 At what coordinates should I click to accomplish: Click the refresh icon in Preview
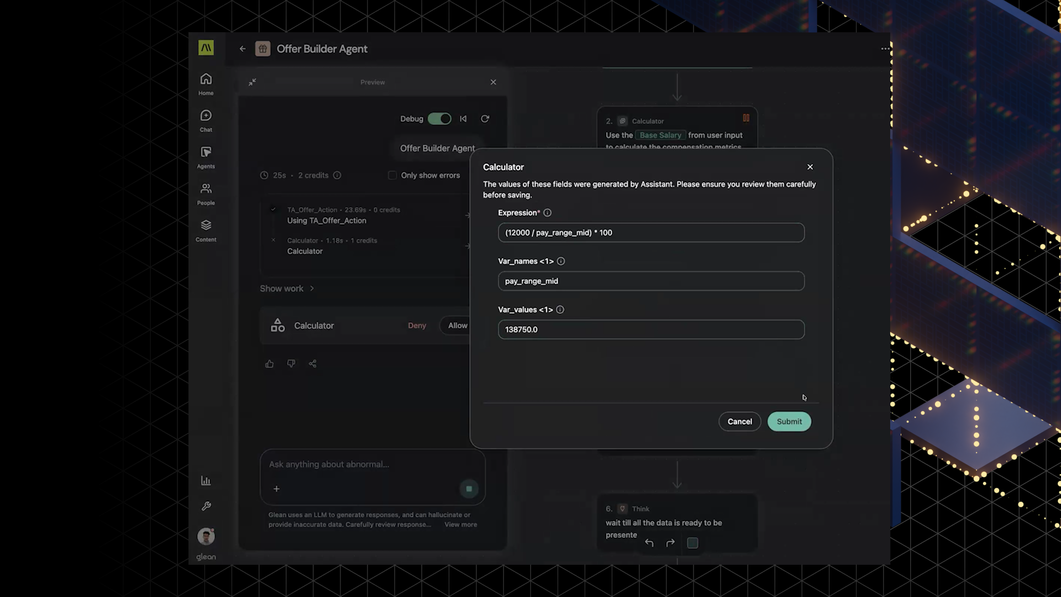tap(485, 118)
